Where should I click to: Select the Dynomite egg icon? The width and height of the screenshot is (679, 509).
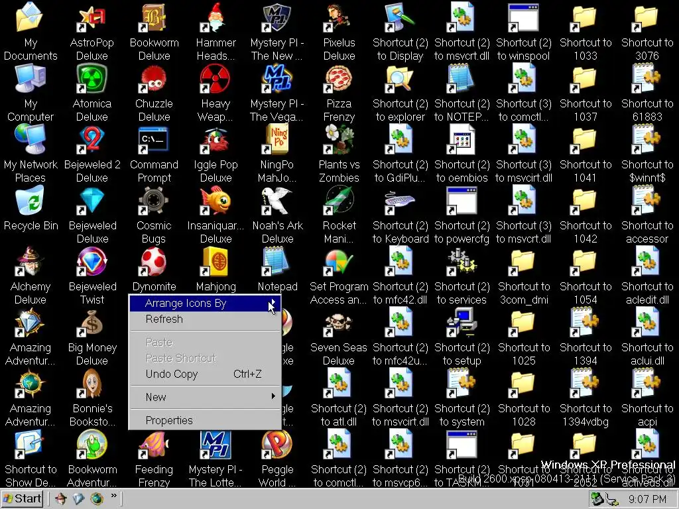click(x=154, y=261)
